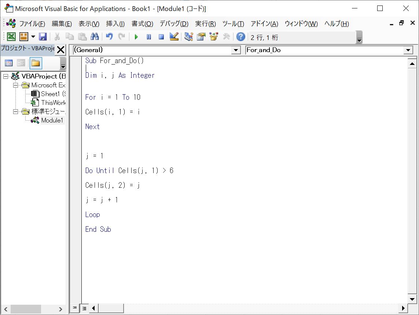Click View Object icon in project pane
Image resolution: width=419 pixels, height=315 pixels.
[x=21, y=63]
